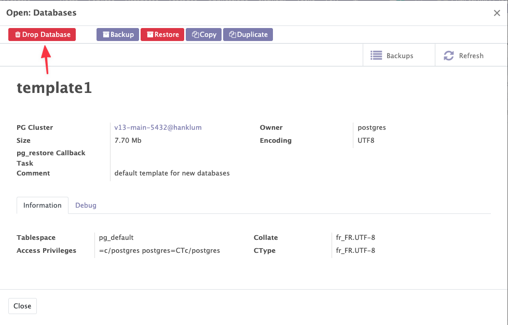Click the template1 database name heading

click(54, 88)
